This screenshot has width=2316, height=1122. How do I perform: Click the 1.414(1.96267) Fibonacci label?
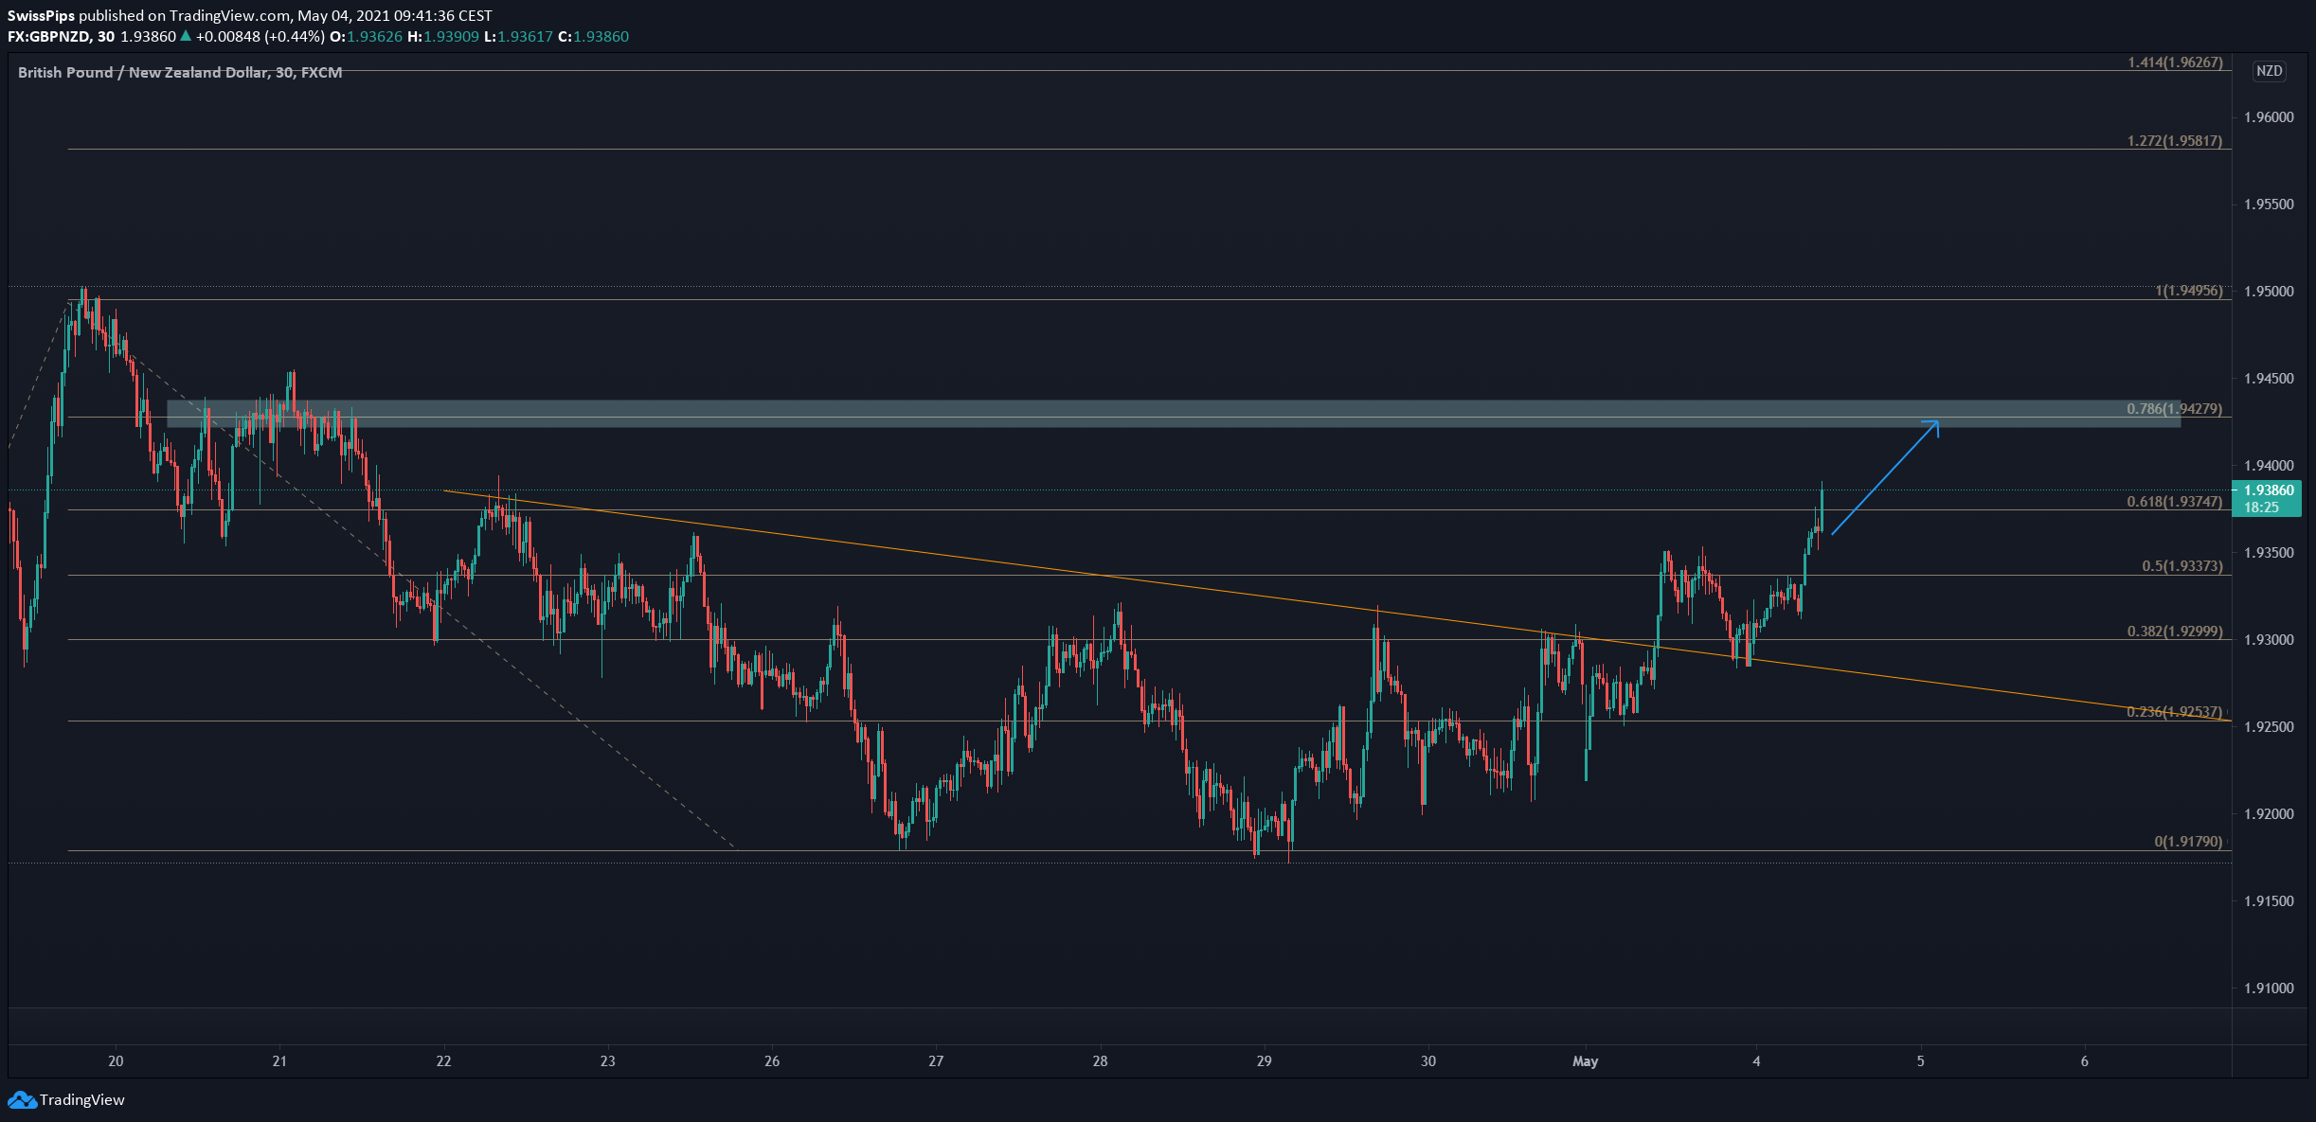tap(2175, 62)
